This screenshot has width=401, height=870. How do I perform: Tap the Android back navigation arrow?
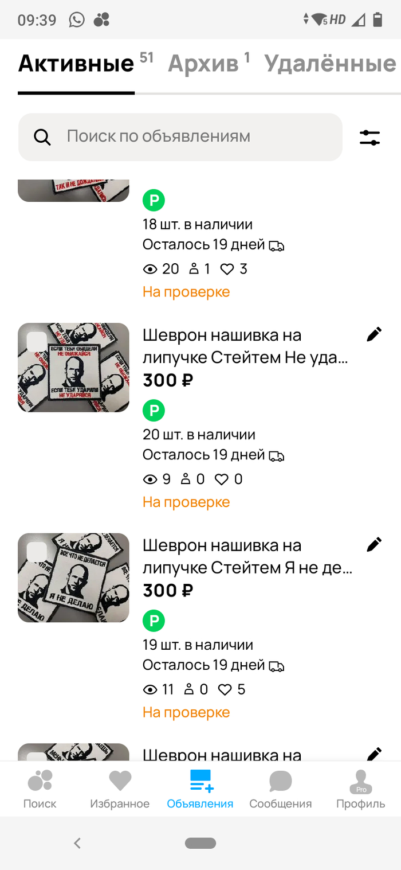pos(77,843)
